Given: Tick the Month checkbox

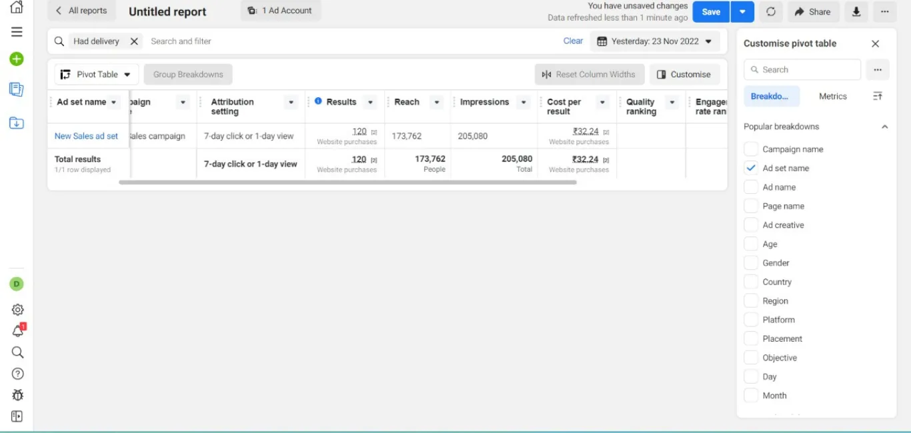Looking at the screenshot, I should click(x=751, y=395).
